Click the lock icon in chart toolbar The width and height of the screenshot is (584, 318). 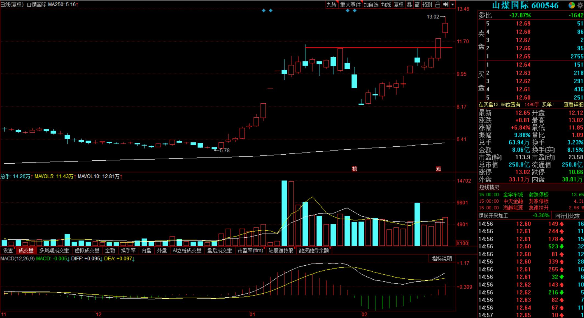pos(438,5)
